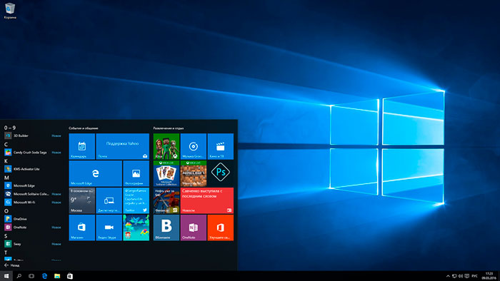The width and height of the screenshot is (500, 281).
Task: Open the Movies & TV tile
Action: point(220,146)
